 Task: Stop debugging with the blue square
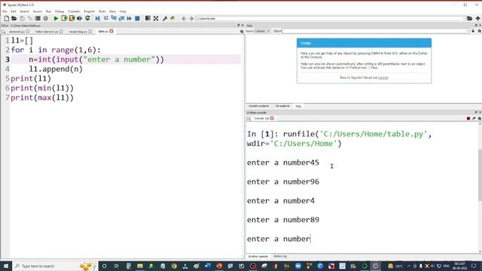(x=137, y=18)
